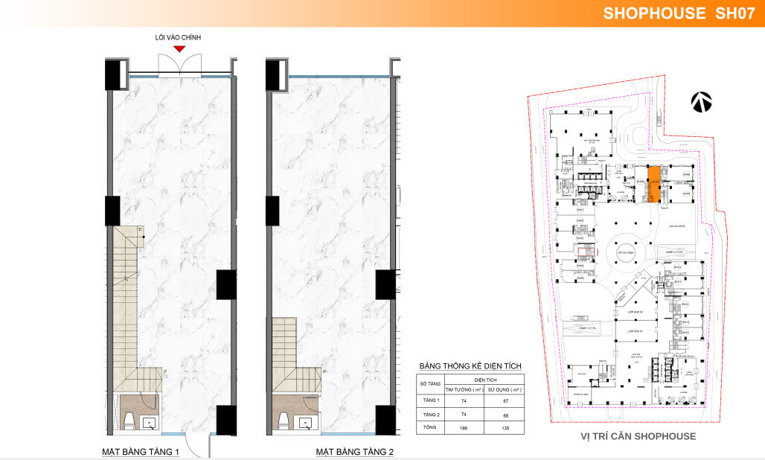Click the VỊ TRÍ CĂN SHOPHOUSE caption

[638, 436]
